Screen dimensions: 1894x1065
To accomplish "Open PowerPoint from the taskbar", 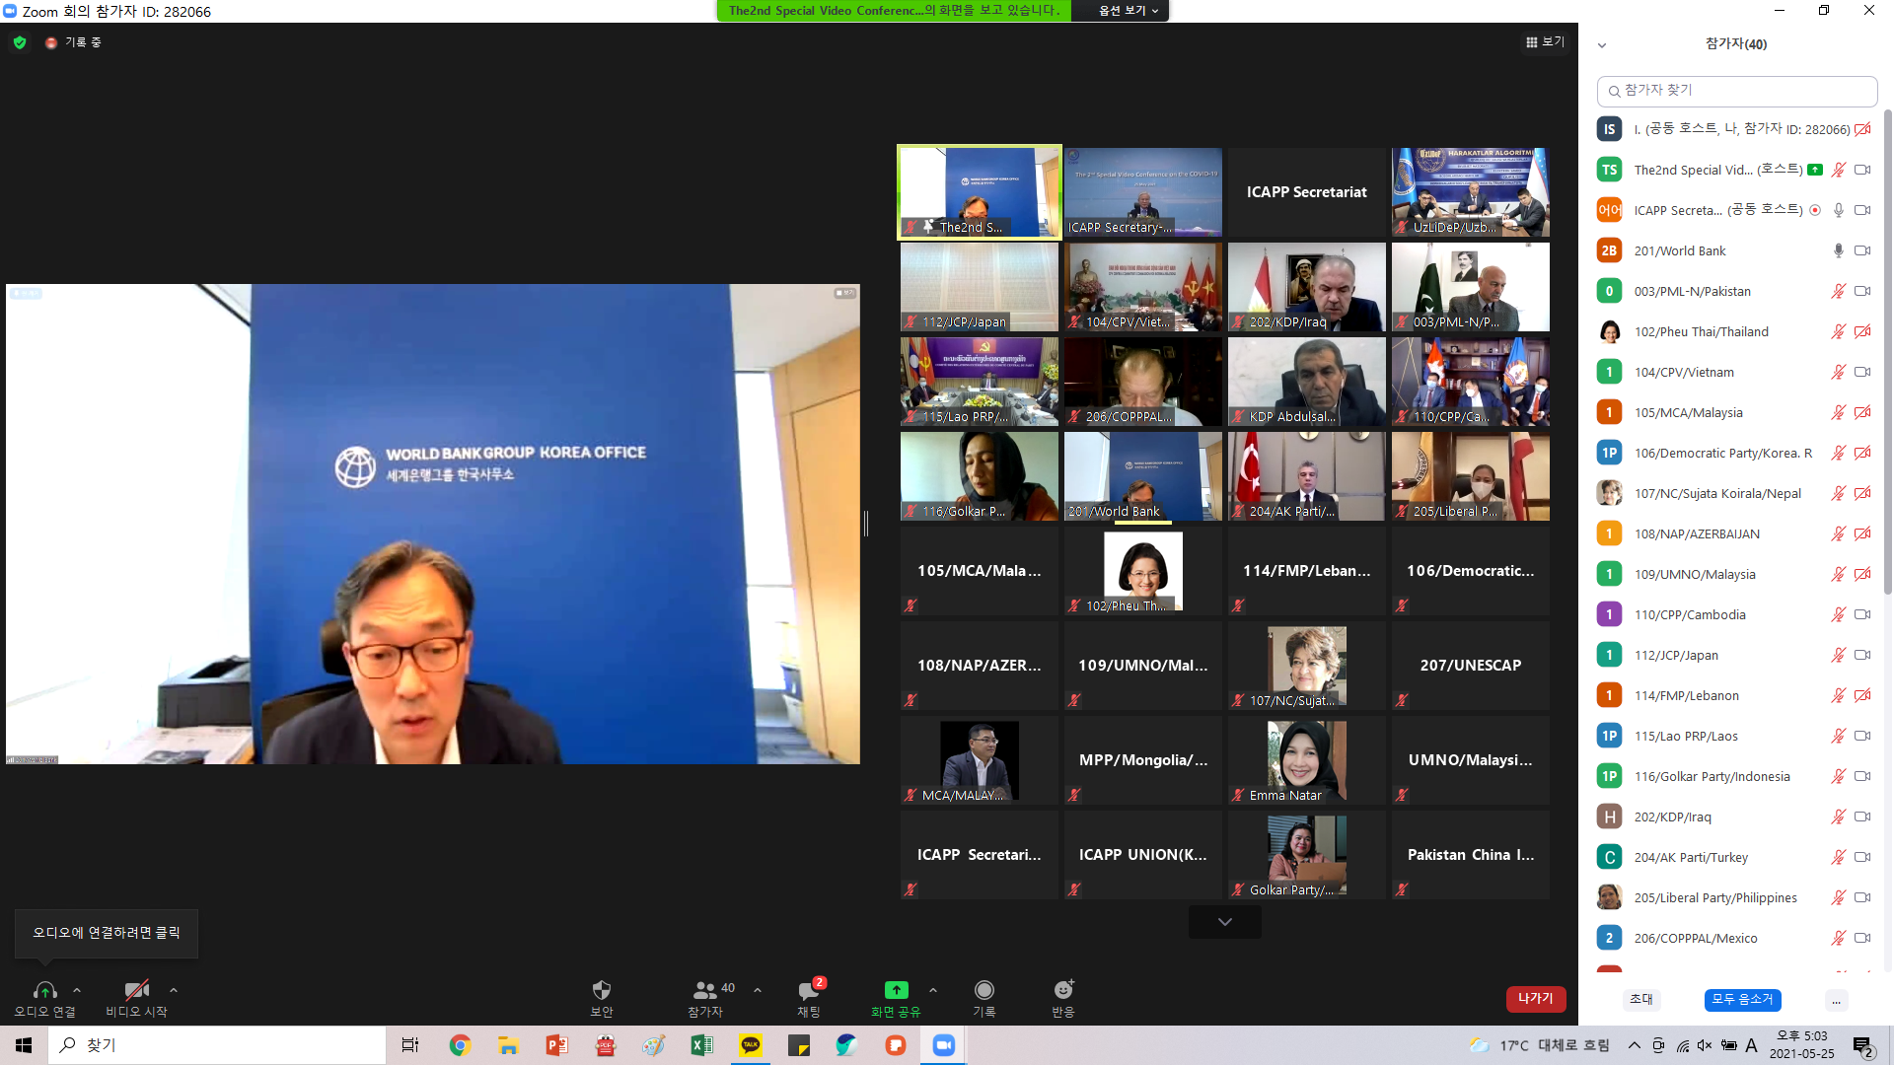I will click(556, 1045).
